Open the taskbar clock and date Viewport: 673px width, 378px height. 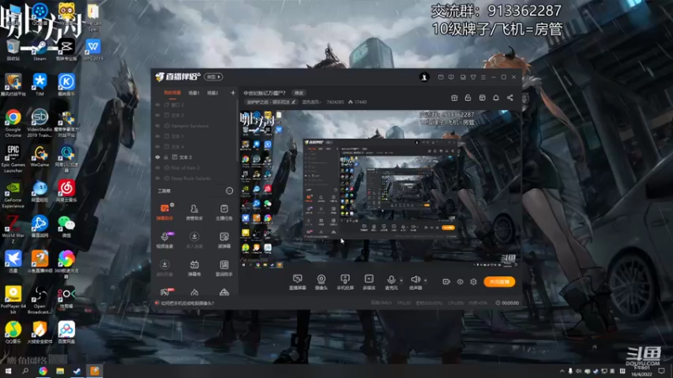click(x=642, y=371)
